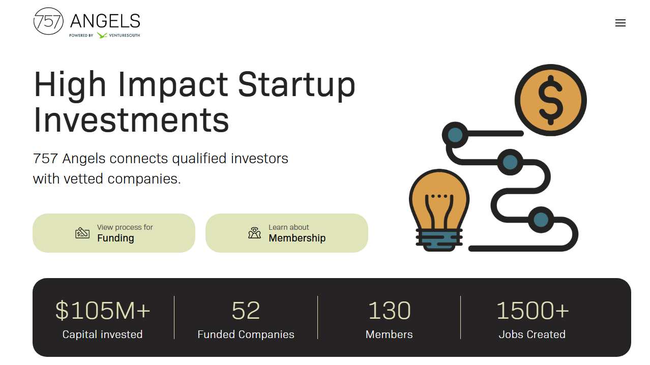
Task: Click the top teal path node
Action: click(455, 135)
